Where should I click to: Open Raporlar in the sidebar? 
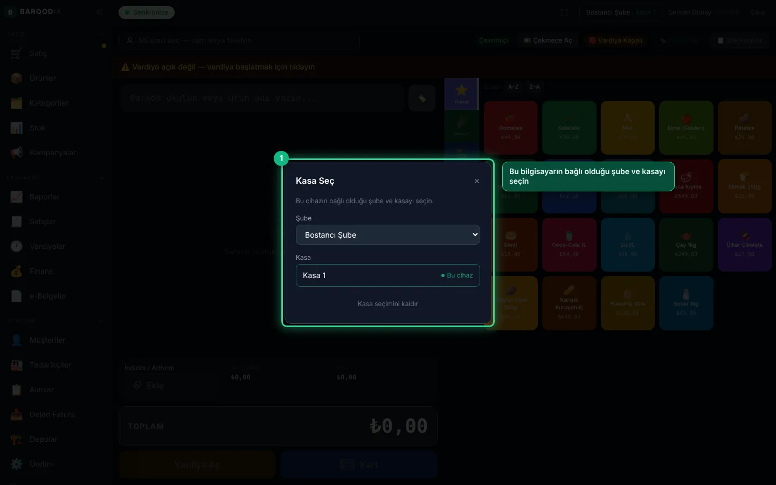(x=56, y=197)
